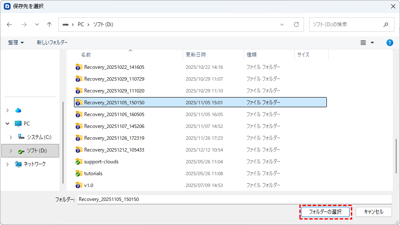
Task: Select the Recovery_20251212_105433 folder
Action: [x=114, y=150]
